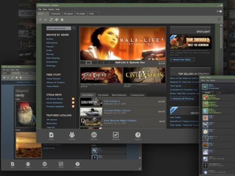Image resolution: width=235 pixels, height=176 pixels.
Task: Open News from the Store window bottom bar
Action: coord(51,136)
